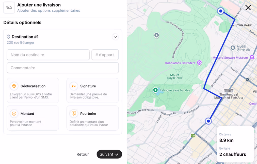Screen dimensions: 257x164
Task: Collapse the Destination #1 section chevron
Action: tap(115, 37)
